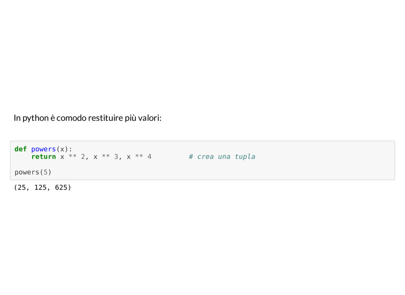This screenshot has height=295, width=405.
Task: Click the 'powers(5)' call line
Action: coord(33,172)
